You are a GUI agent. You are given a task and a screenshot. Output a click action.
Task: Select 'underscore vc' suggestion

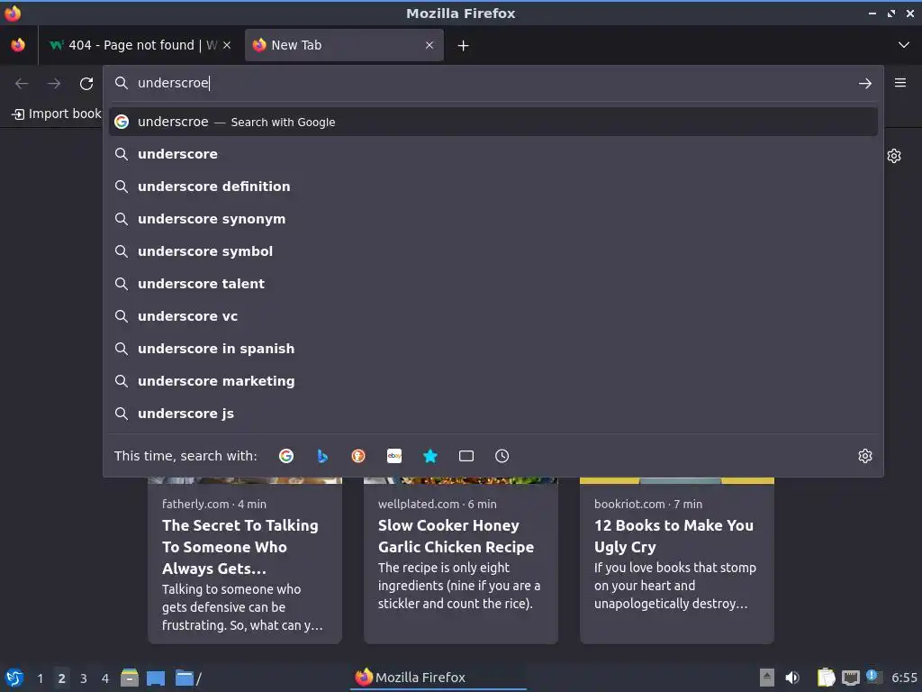(x=493, y=316)
